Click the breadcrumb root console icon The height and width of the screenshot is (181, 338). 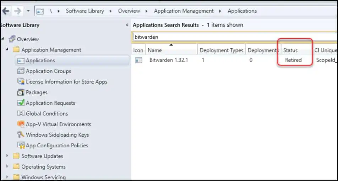(40, 11)
